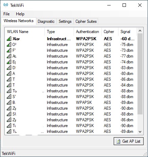
Task: Click the scrollbar up arrow of the network list
Action: click(140, 31)
